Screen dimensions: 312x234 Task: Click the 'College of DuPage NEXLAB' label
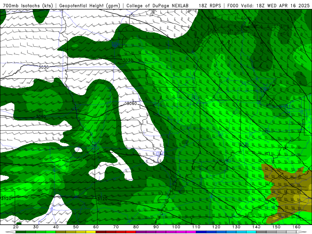pyautogui.click(x=157, y=6)
